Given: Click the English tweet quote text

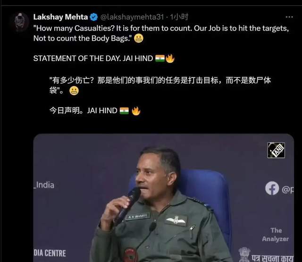Looking at the screenshot, I should pos(161,34).
